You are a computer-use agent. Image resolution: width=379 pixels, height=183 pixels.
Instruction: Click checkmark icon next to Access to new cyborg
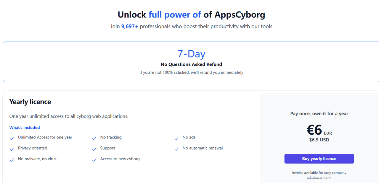coord(94,160)
